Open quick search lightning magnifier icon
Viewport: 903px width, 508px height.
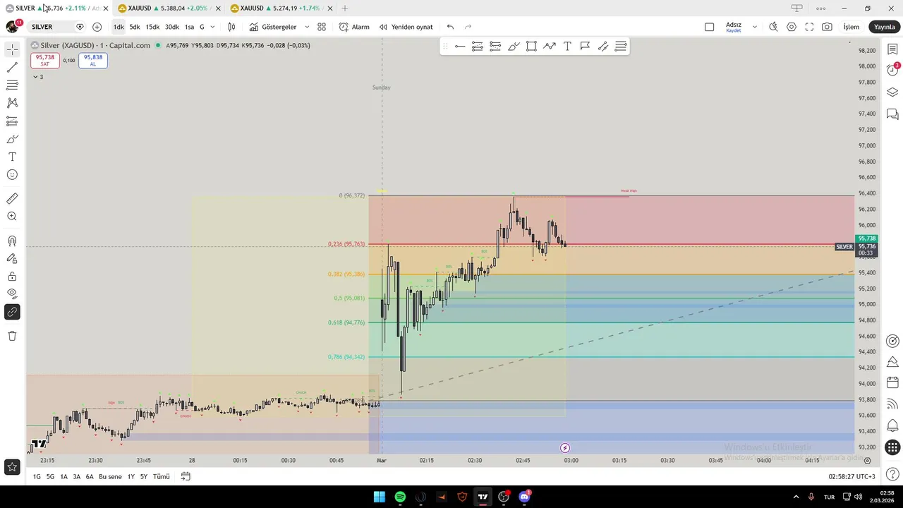pyautogui.click(x=773, y=27)
